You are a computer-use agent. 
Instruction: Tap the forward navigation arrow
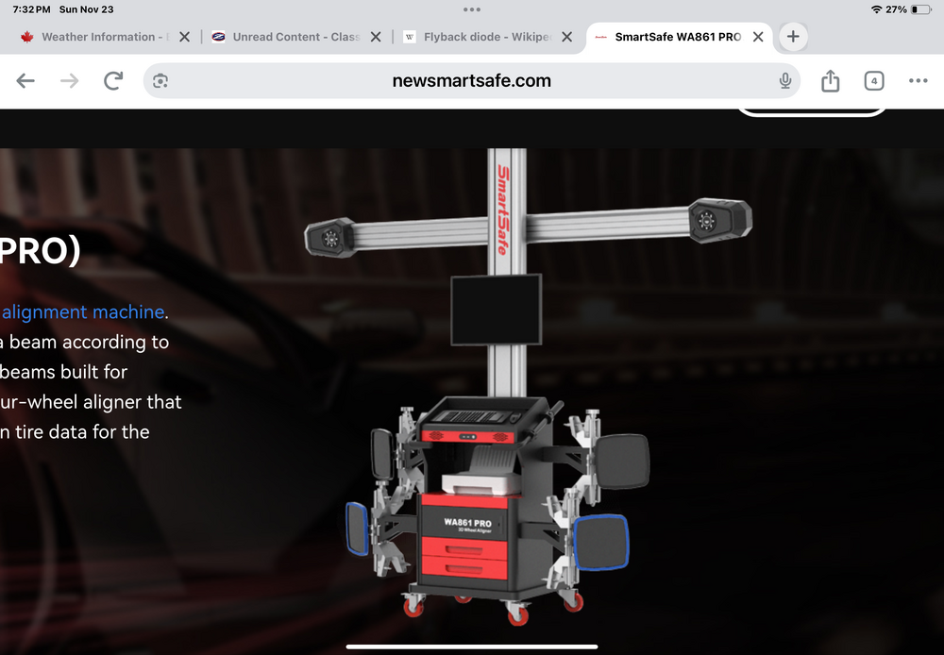[69, 81]
